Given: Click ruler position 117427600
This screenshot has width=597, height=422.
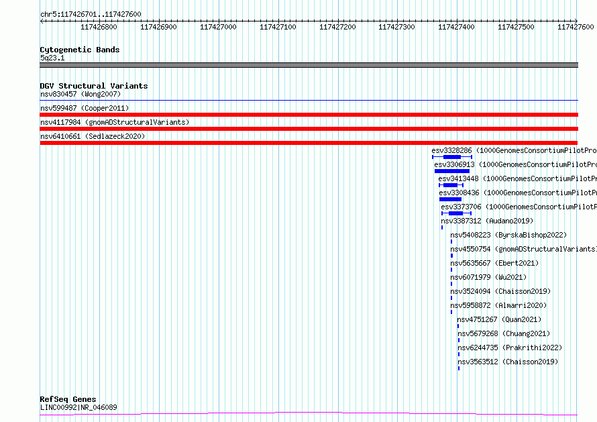Looking at the screenshot, I should pyautogui.click(x=576, y=27).
